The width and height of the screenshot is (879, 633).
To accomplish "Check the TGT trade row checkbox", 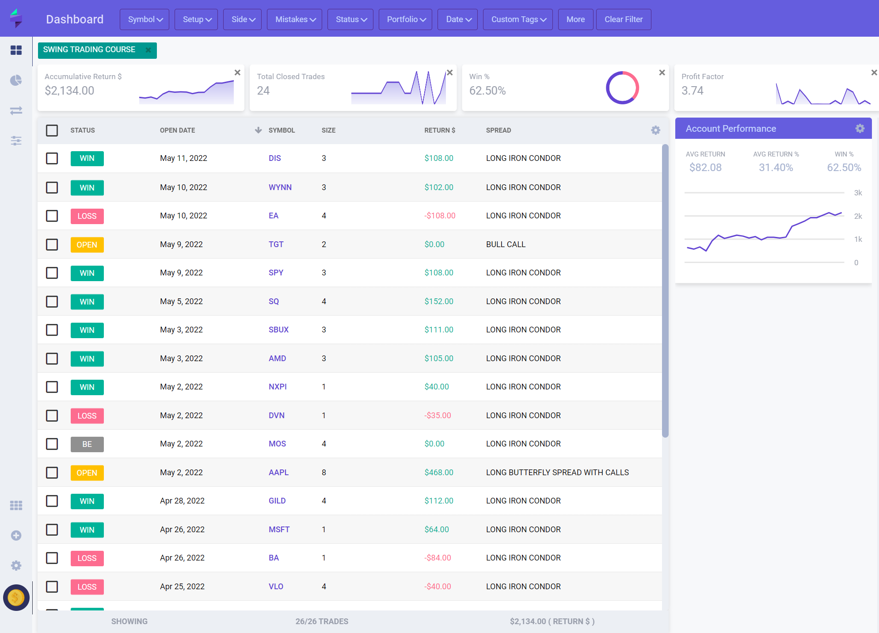I will 52,244.
